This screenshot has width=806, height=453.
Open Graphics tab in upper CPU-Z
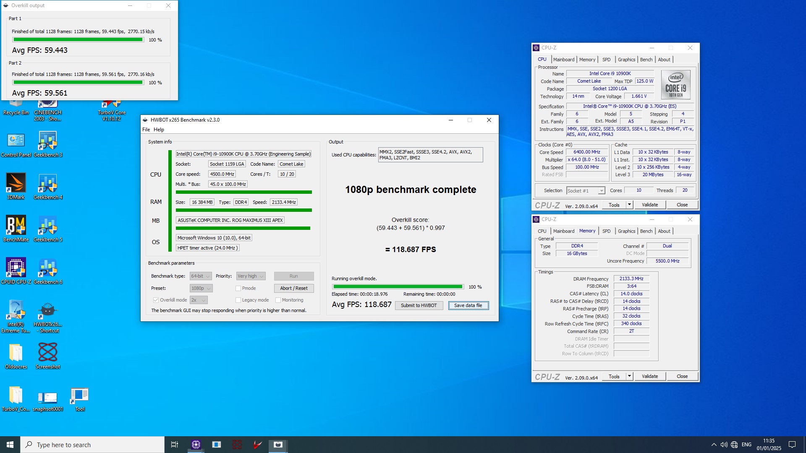click(x=627, y=60)
